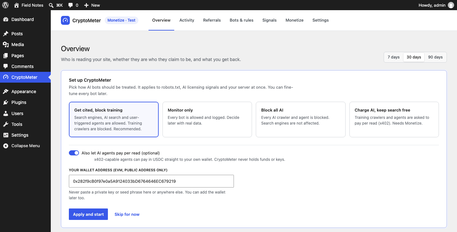
Task: Select the 'Block all AI' option card
Action: pyautogui.click(x=301, y=119)
